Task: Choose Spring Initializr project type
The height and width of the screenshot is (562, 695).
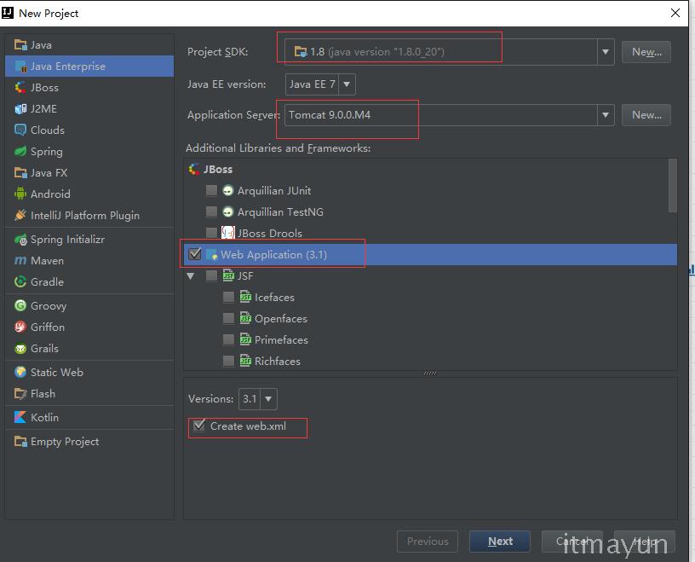Action: 89,240
